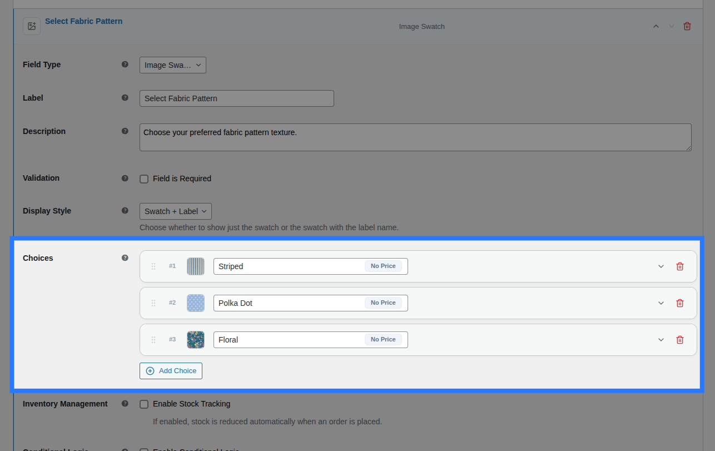The height and width of the screenshot is (451, 715).
Task: Change the Floral swatch image
Action: click(x=196, y=340)
